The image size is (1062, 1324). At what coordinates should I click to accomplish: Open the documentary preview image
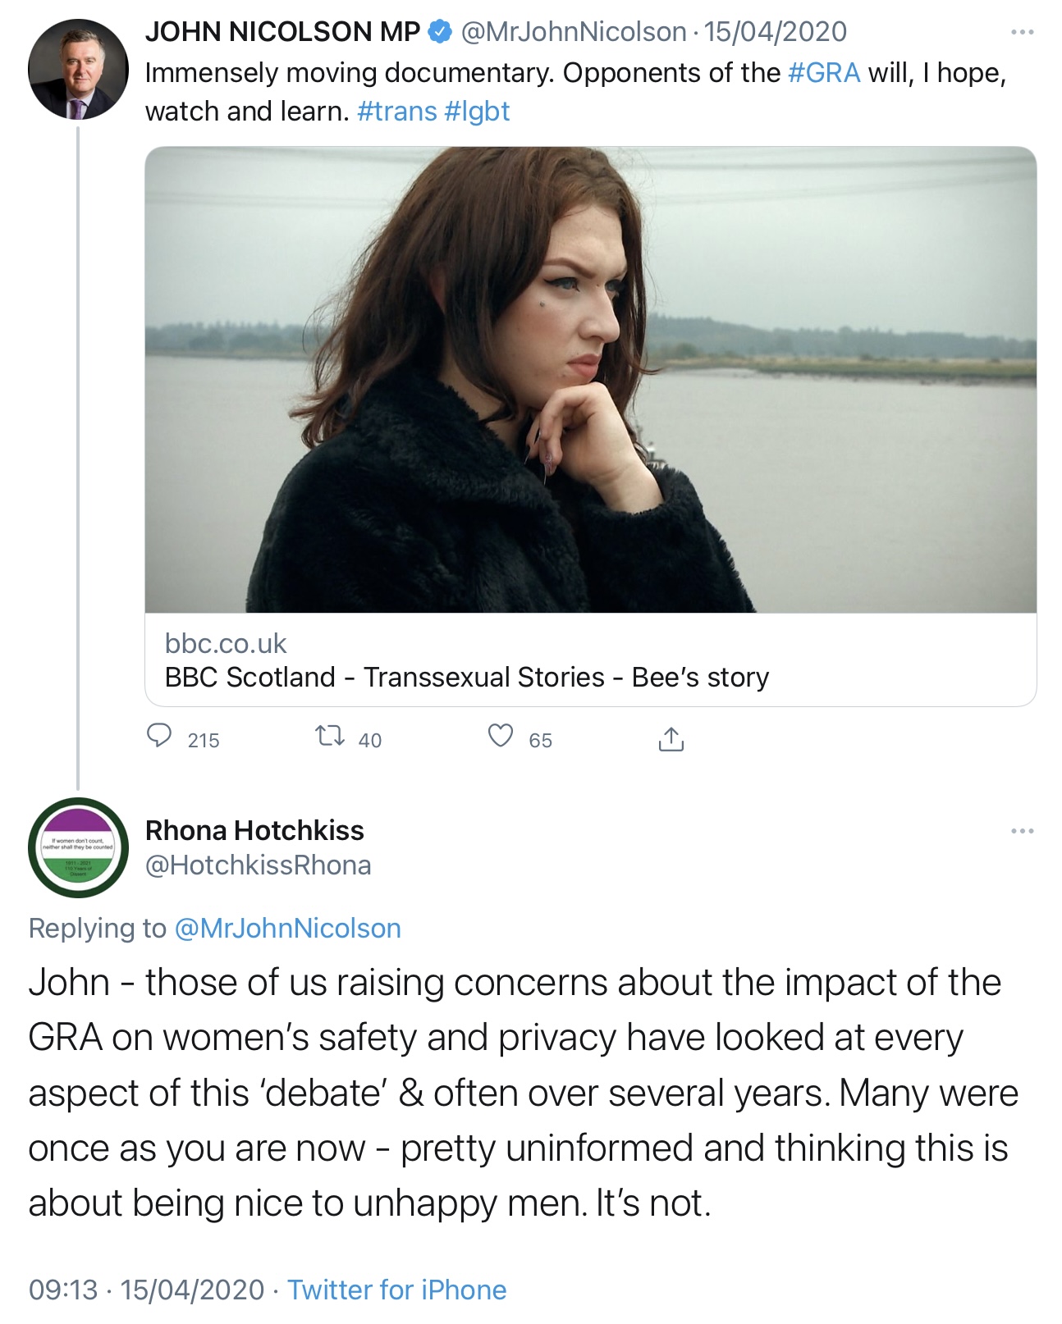[x=590, y=379]
